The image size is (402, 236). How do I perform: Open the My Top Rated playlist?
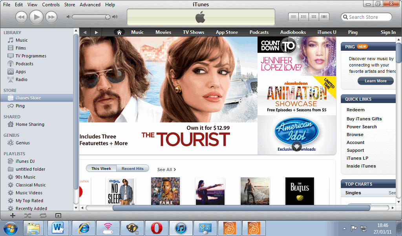tap(29, 201)
